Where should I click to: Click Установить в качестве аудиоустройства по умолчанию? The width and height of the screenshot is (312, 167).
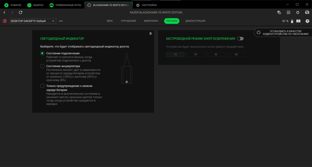[x=283, y=32]
